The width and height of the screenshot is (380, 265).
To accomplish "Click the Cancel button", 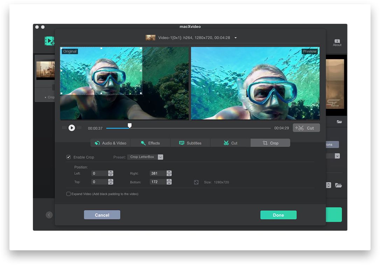I will (102, 215).
